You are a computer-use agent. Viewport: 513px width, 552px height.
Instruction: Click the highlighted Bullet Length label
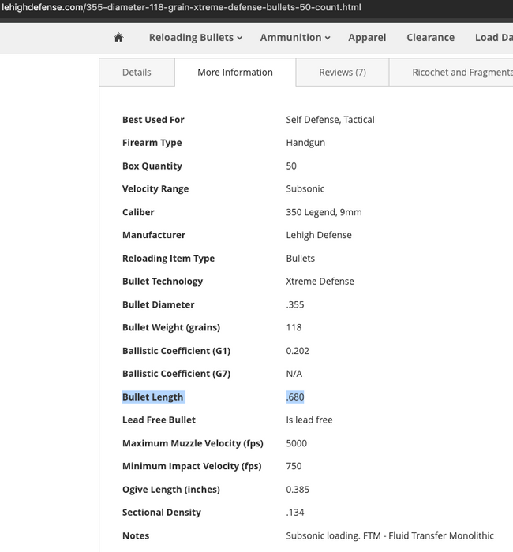153,397
